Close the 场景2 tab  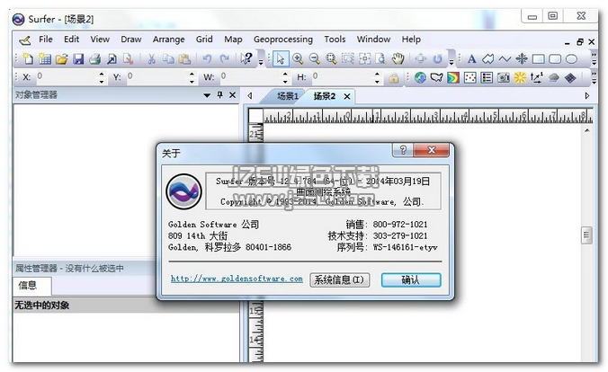pyautogui.click(x=347, y=96)
